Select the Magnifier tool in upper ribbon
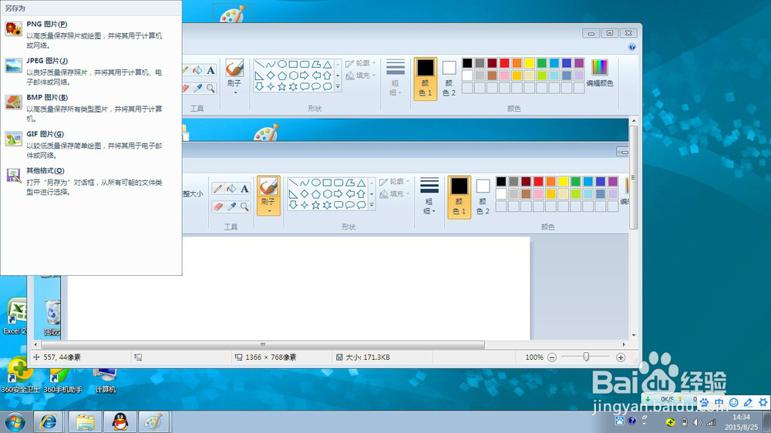 (210, 88)
